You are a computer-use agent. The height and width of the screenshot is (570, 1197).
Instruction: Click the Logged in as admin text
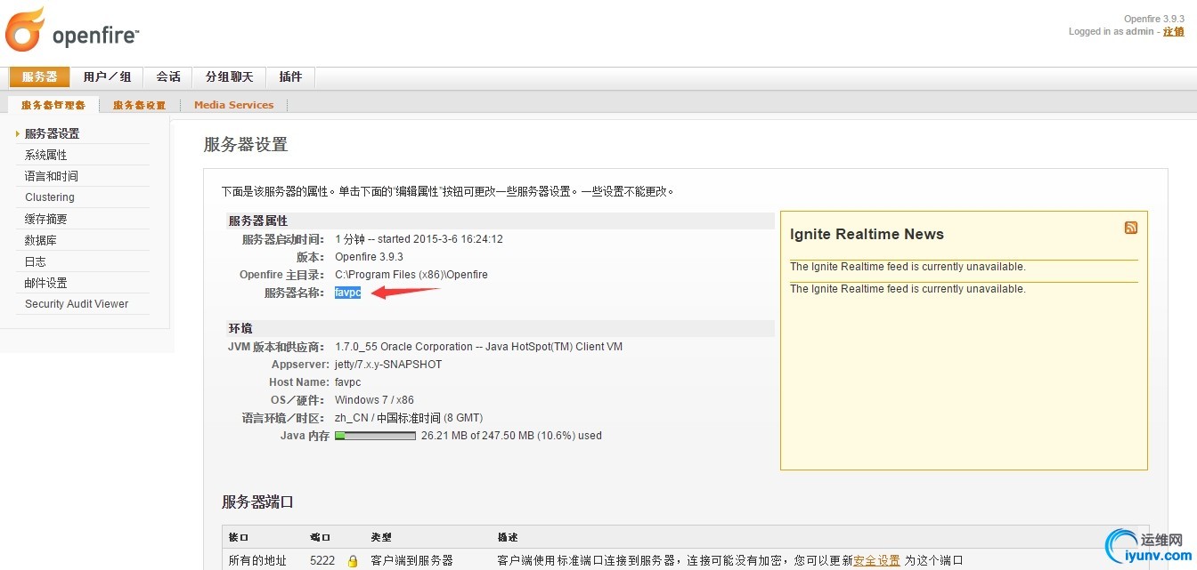click(x=1111, y=32)
